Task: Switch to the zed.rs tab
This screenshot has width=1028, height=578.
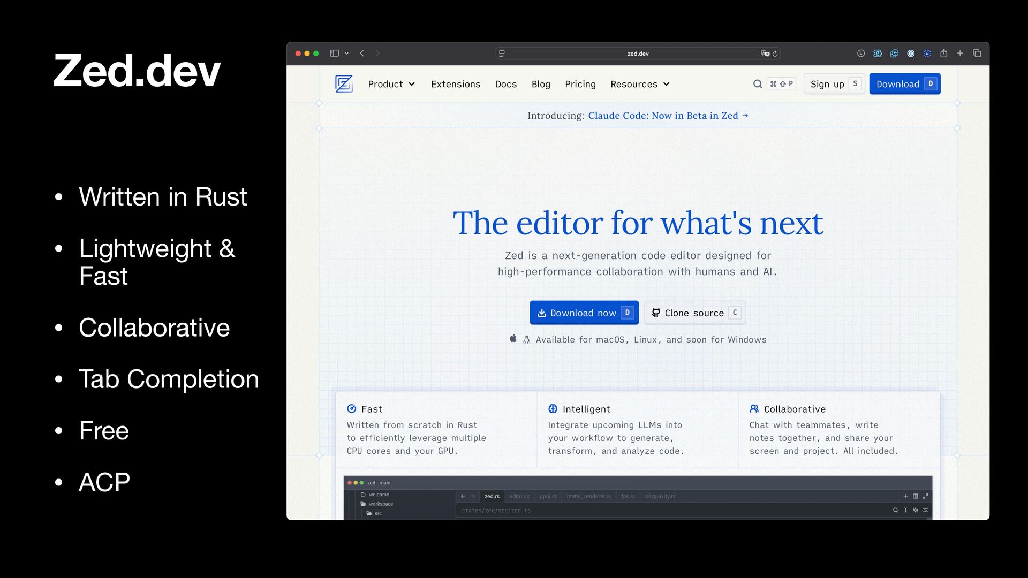Action: coord(492,496)
